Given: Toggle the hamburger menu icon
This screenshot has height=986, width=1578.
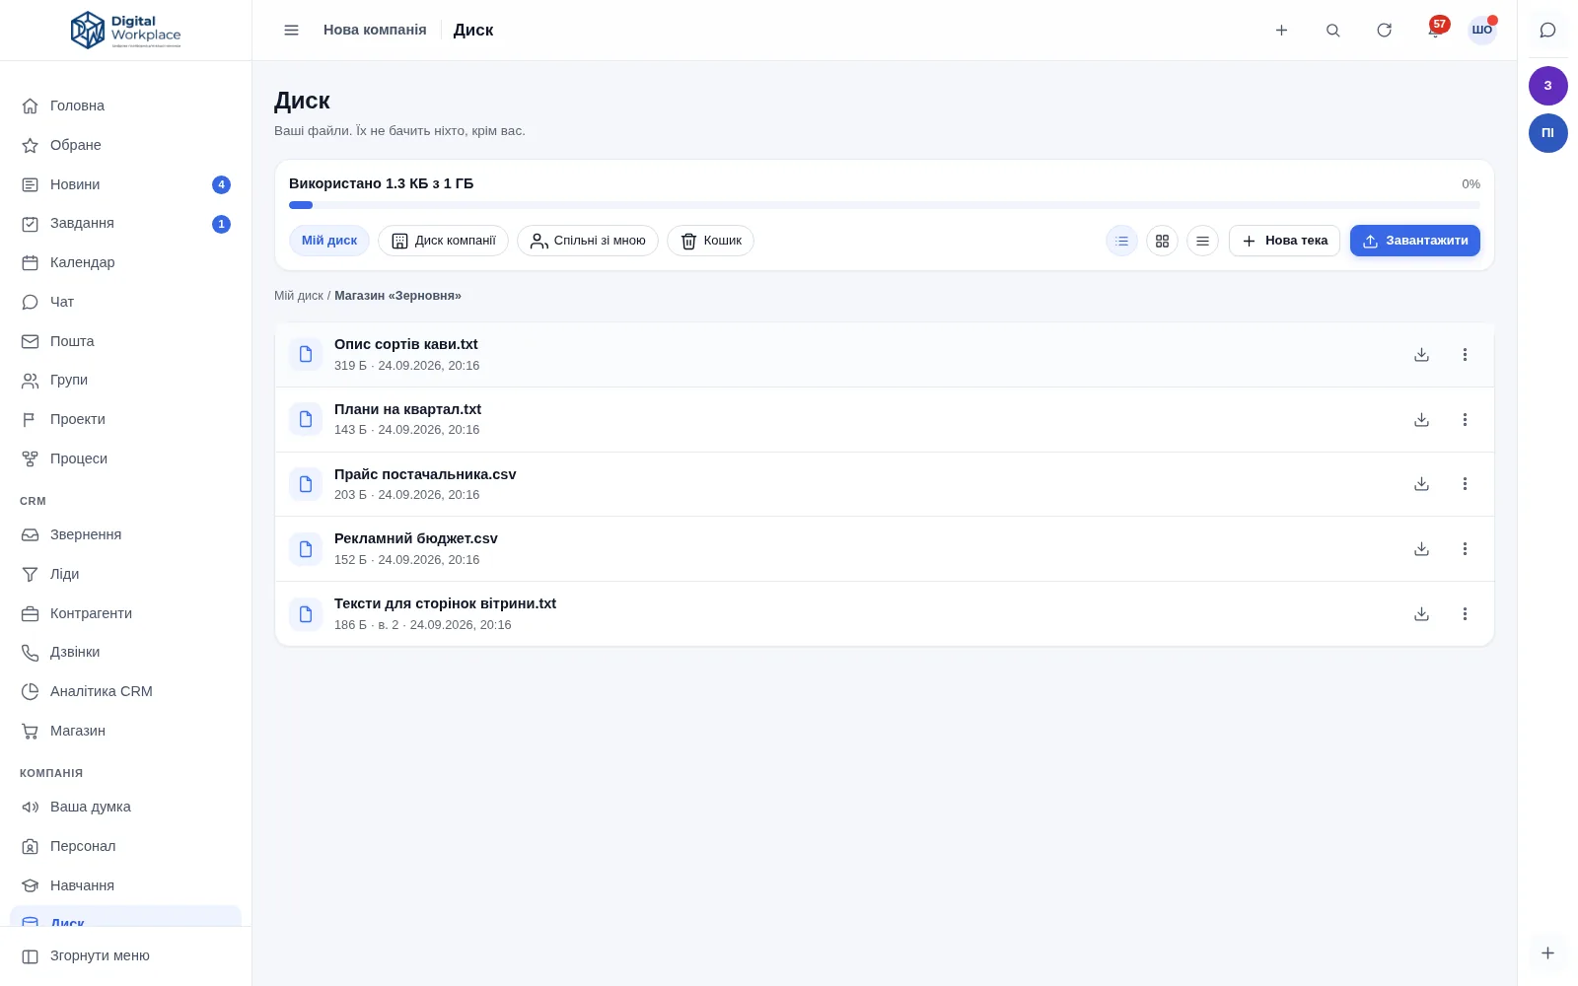Looking at the screenshot, I should [291, 31].
